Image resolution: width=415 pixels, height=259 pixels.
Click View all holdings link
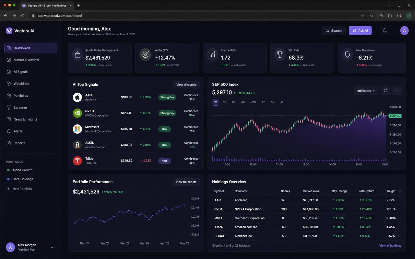[390, 246]
